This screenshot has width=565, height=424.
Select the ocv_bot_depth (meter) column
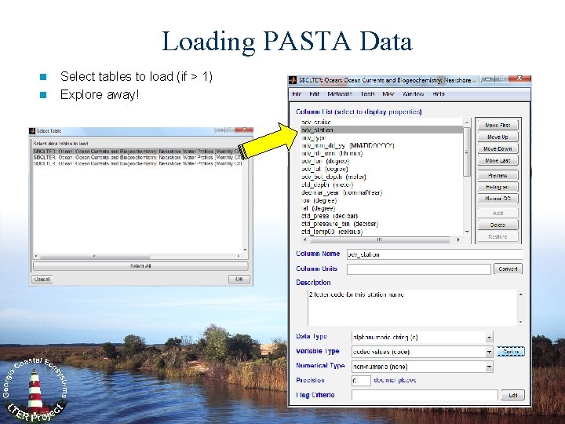coord(382,177)
